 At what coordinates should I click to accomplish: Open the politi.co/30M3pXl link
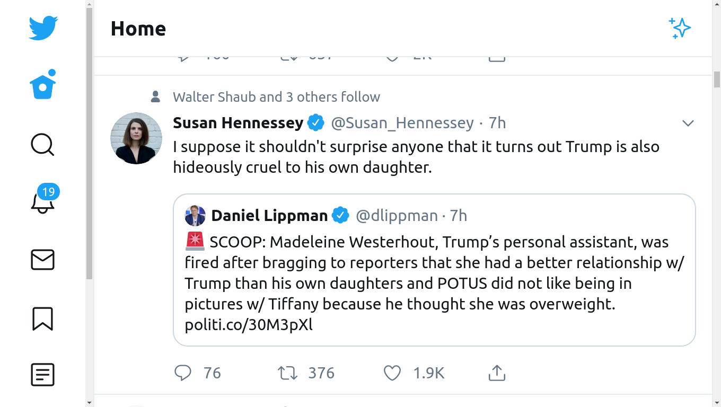tap(249, 324)
